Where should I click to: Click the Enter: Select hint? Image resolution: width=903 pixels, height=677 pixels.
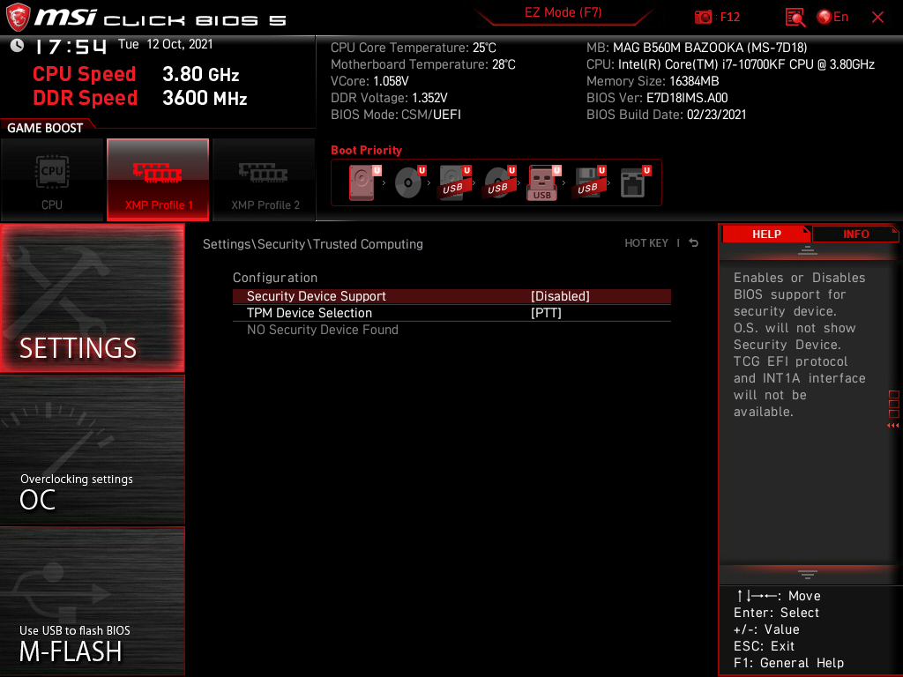[776, 613]
